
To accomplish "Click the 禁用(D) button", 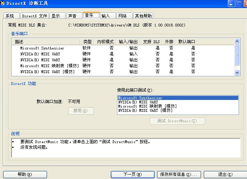I will tap(81, 111).
